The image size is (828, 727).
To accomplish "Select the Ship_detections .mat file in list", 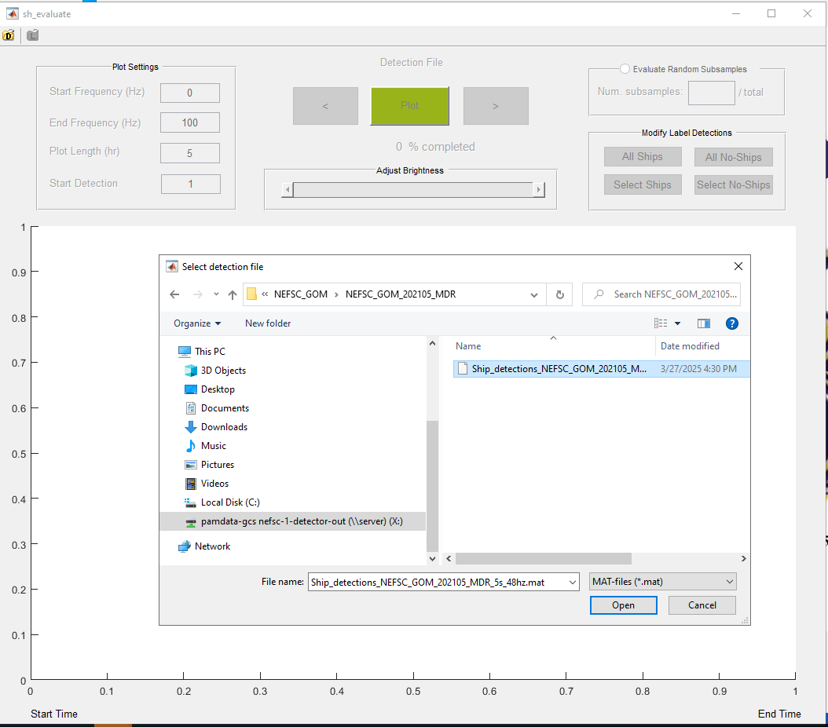I will (559, 369).
